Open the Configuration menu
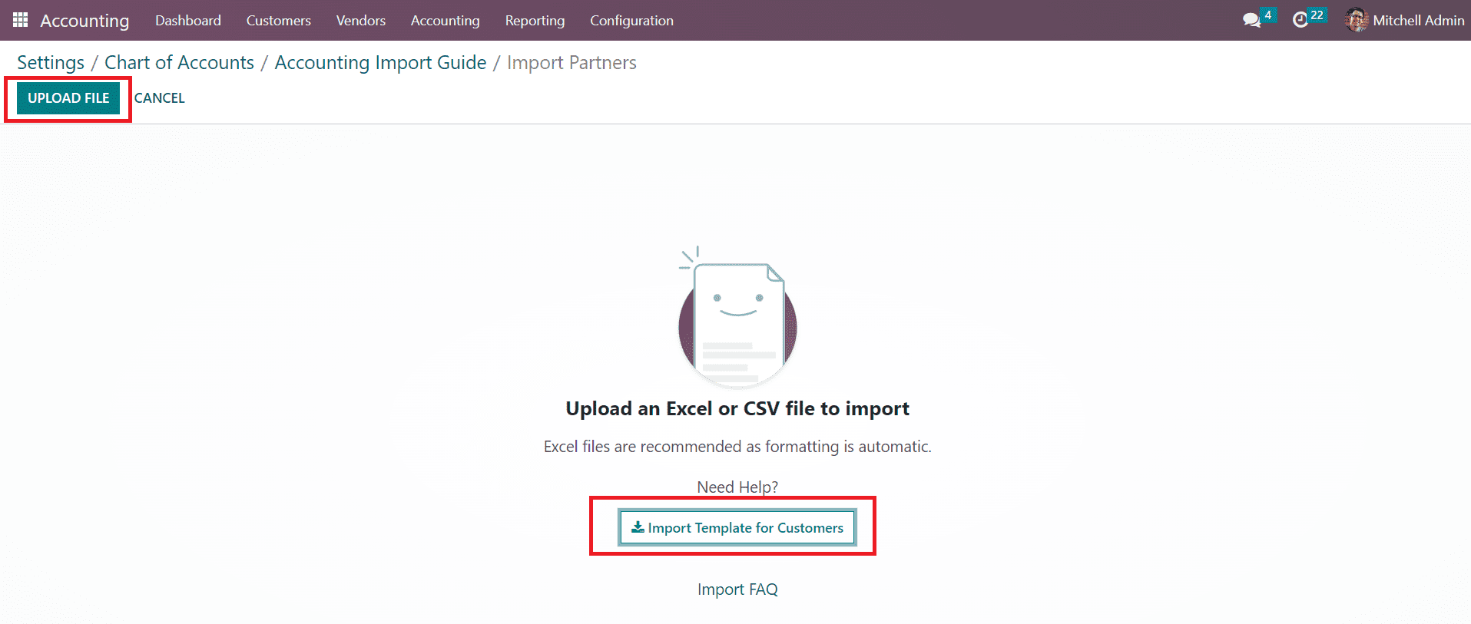This screenshot has width=1471, height=624. [631, 21]
